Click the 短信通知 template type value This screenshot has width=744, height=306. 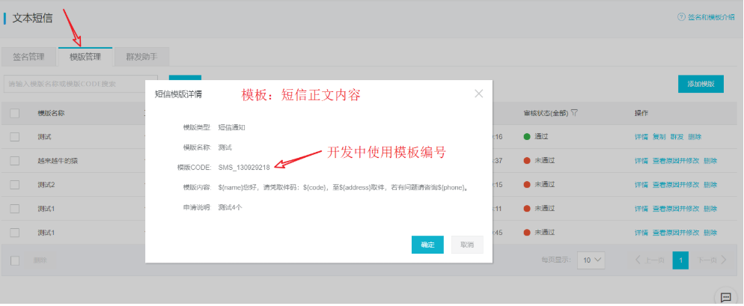(231, 128)
